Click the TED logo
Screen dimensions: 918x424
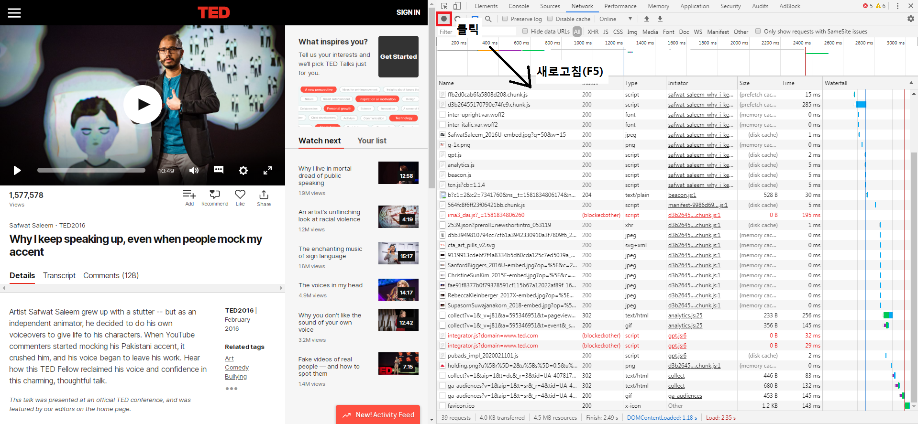[x=214, y=12]
